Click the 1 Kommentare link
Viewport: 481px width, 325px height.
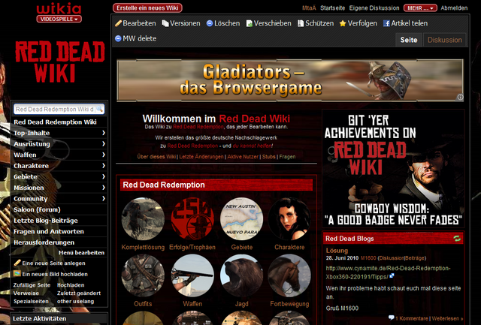coord(412,318)
